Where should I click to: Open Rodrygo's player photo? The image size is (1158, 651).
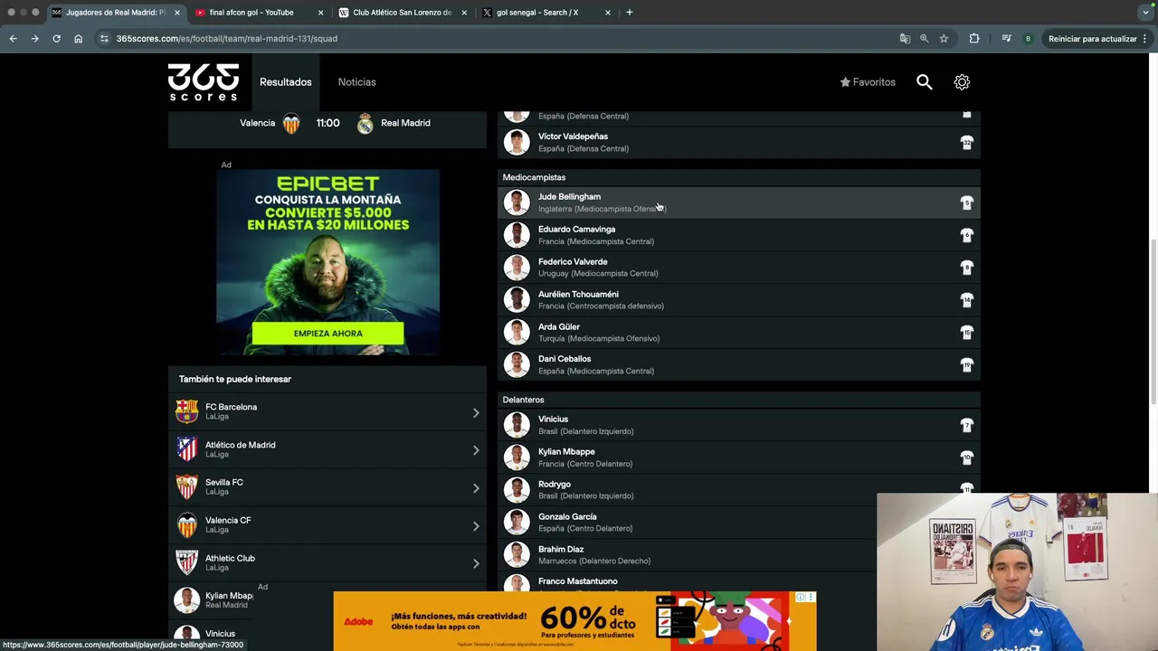517,490
